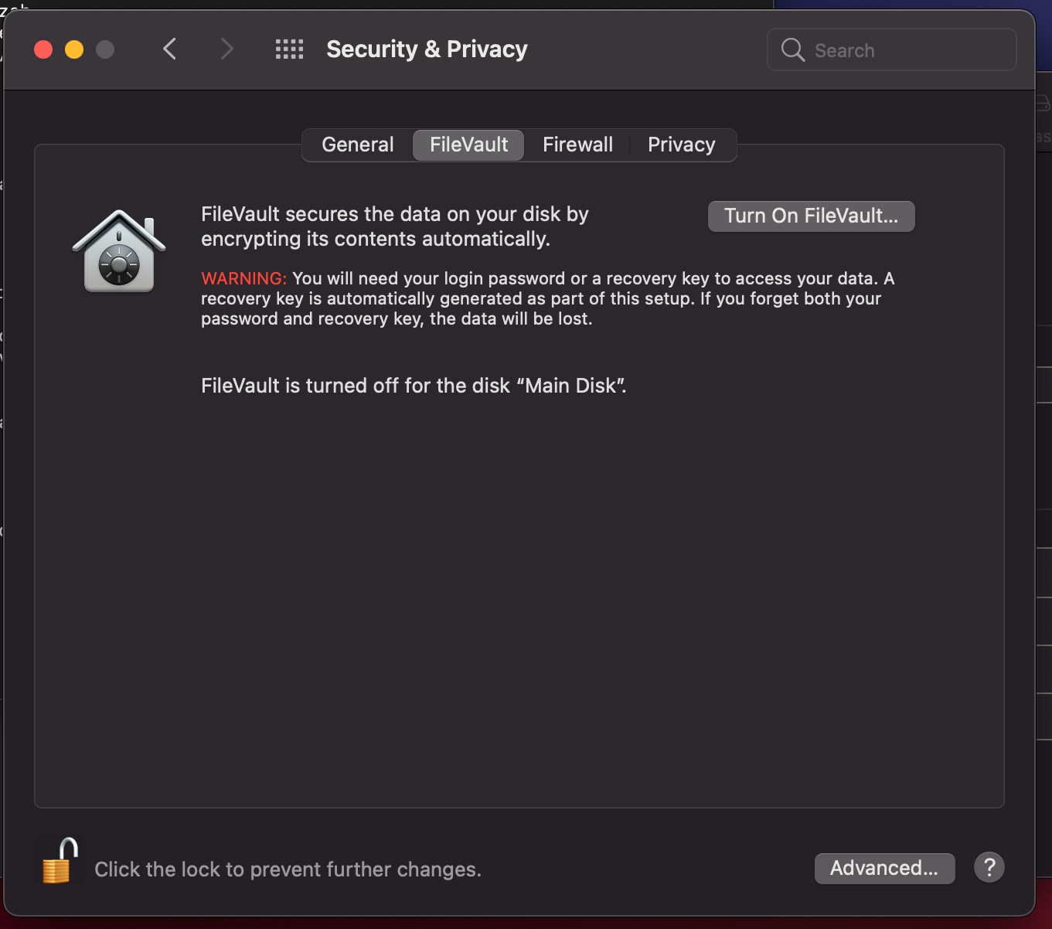The image size is (1052, 929).
Task: Click the red close window button
Action: 43,49
